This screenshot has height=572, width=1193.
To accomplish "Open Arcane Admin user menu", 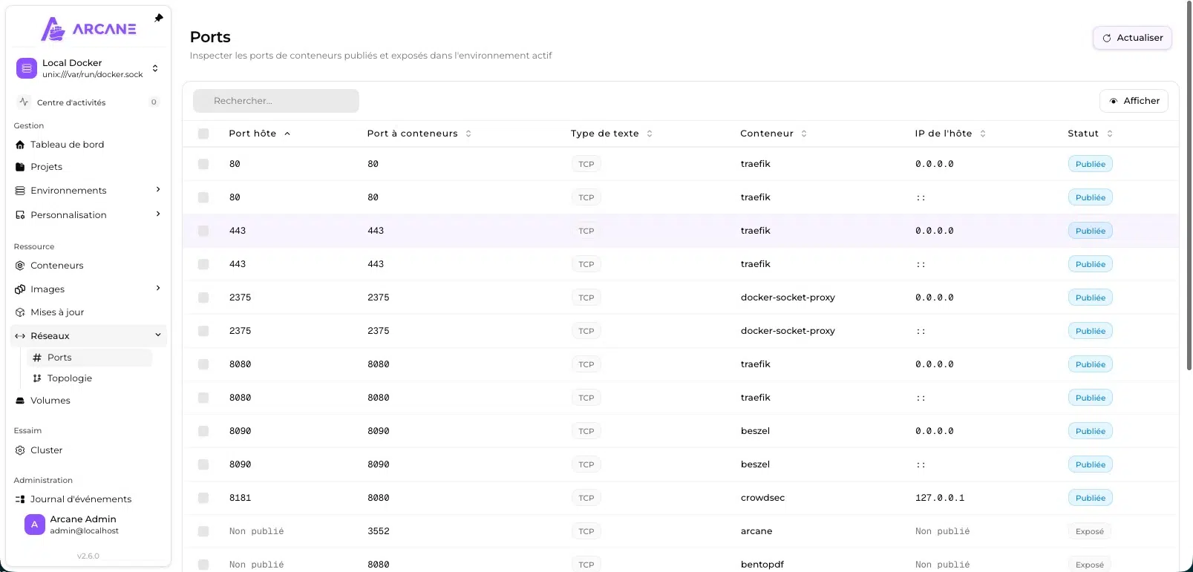I will (x=88, y=525).
